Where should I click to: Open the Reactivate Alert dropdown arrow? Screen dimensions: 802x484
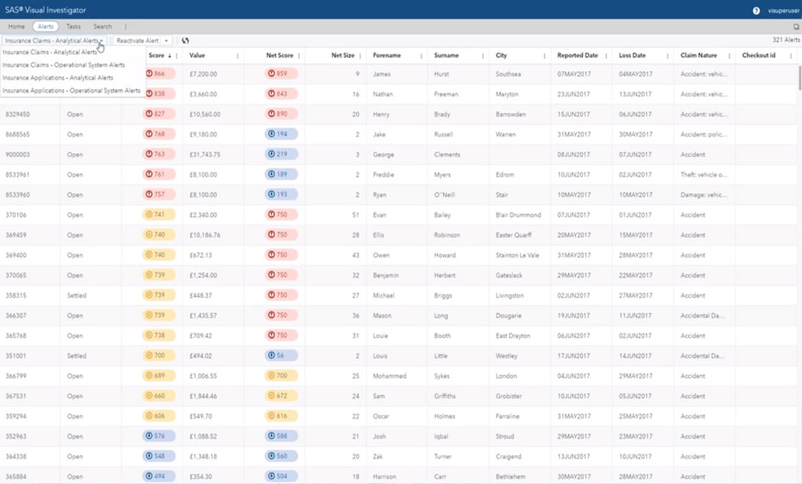pos(167,41)
